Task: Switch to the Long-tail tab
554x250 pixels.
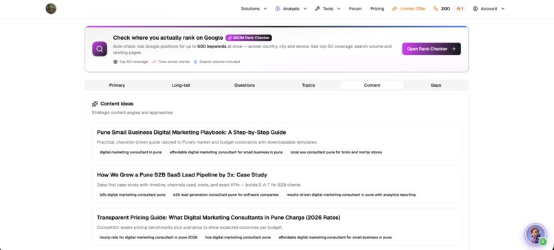Action: click(181, 85)
